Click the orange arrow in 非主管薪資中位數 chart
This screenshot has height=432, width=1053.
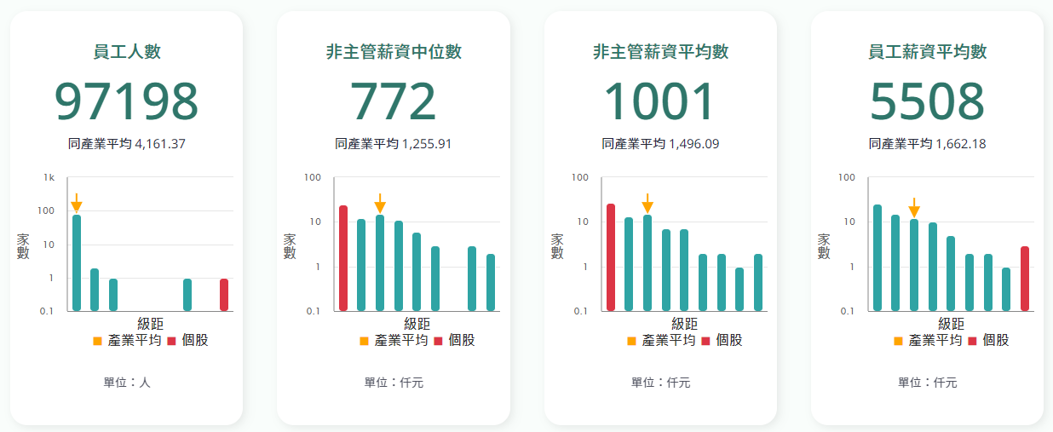[x=380, y=204]
